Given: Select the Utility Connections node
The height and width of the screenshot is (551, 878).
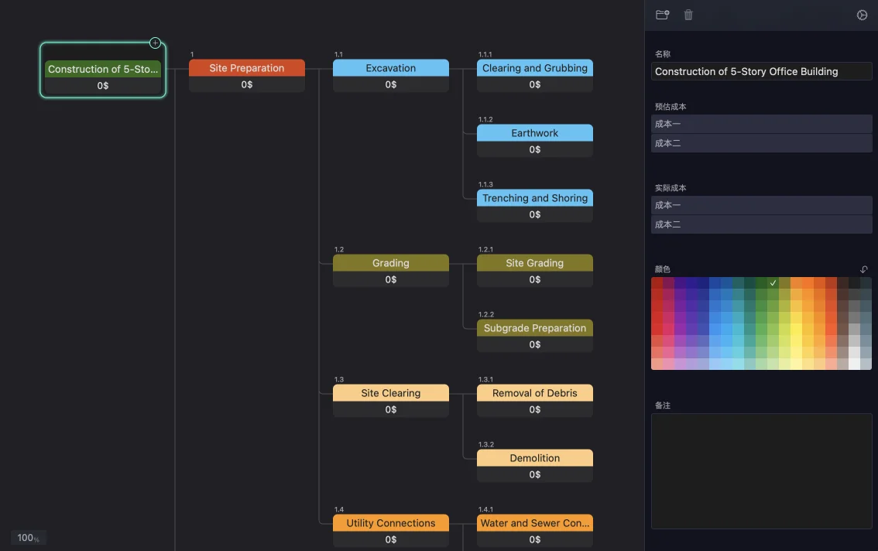Looking at the screenshot, I should pos(390,523).
